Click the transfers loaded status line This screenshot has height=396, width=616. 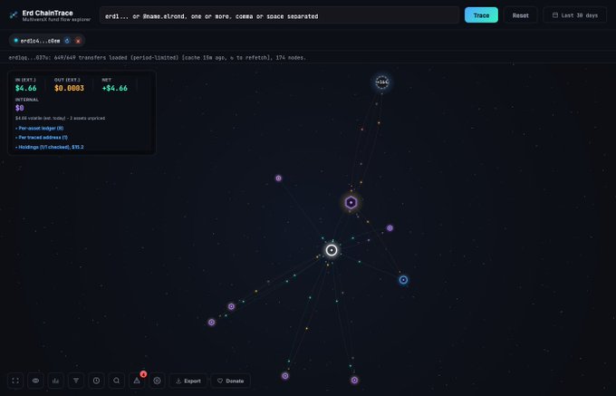pyautogui.click(x=157, y=57)
